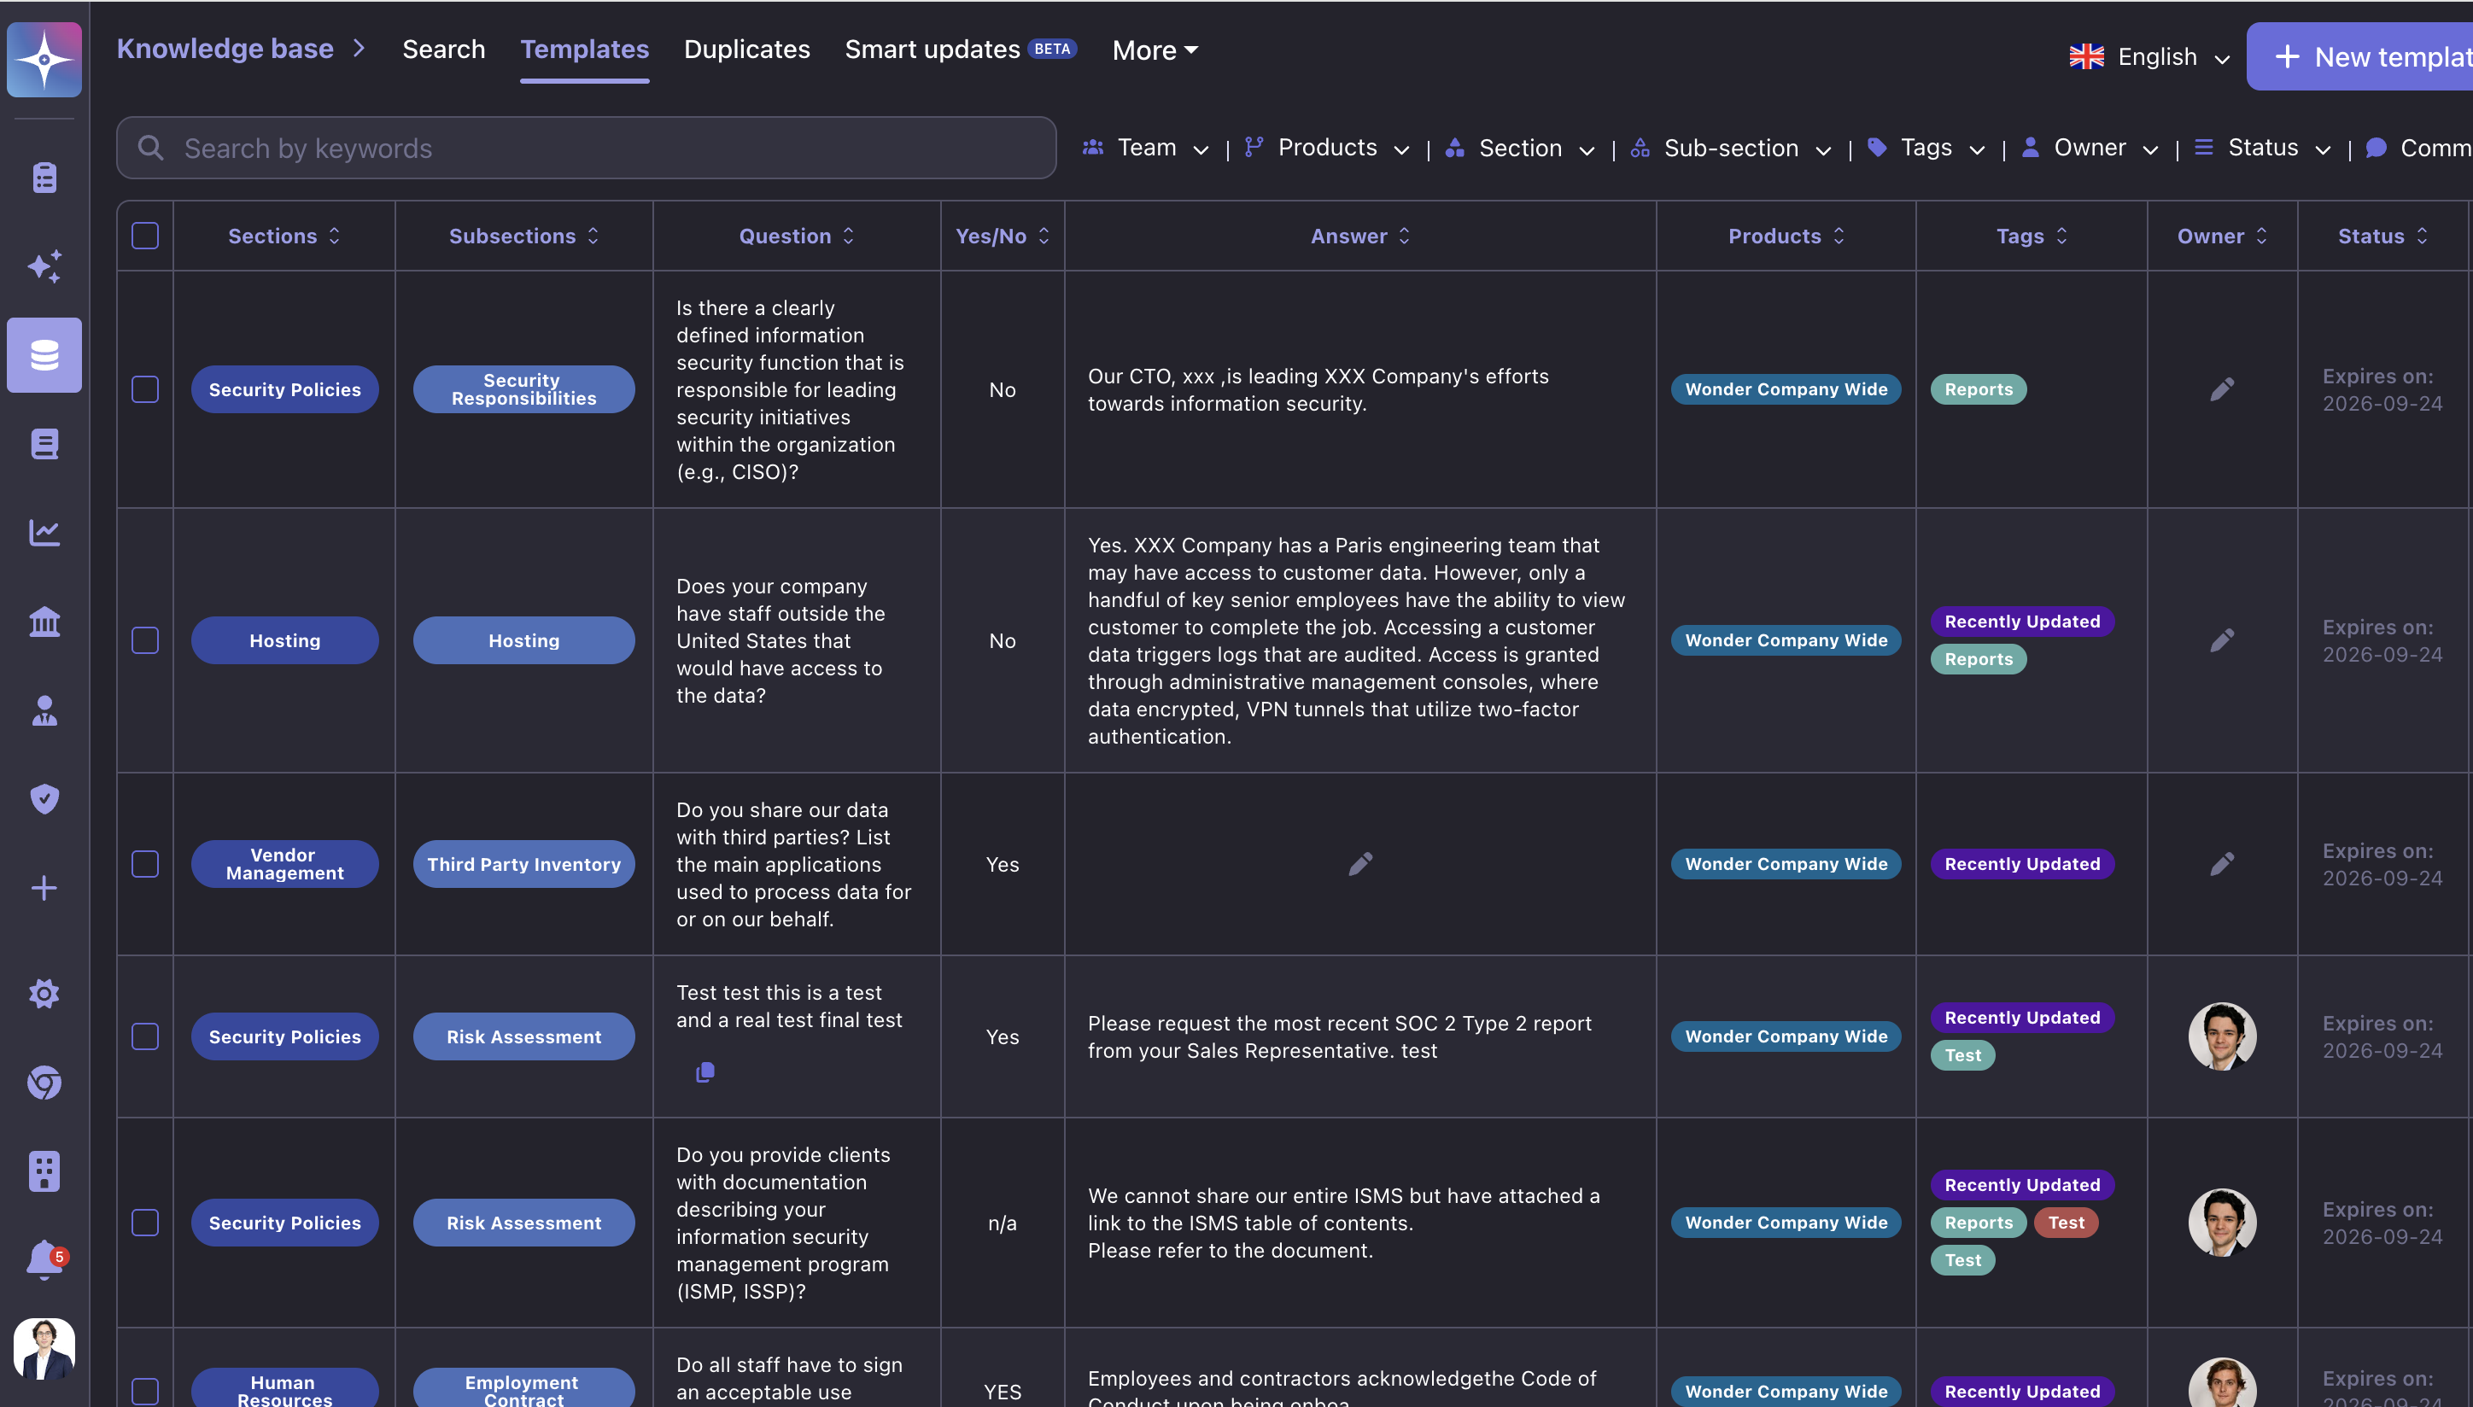
Task: Open the analytics chart sidebar icon
Action: tap(44, 533)
